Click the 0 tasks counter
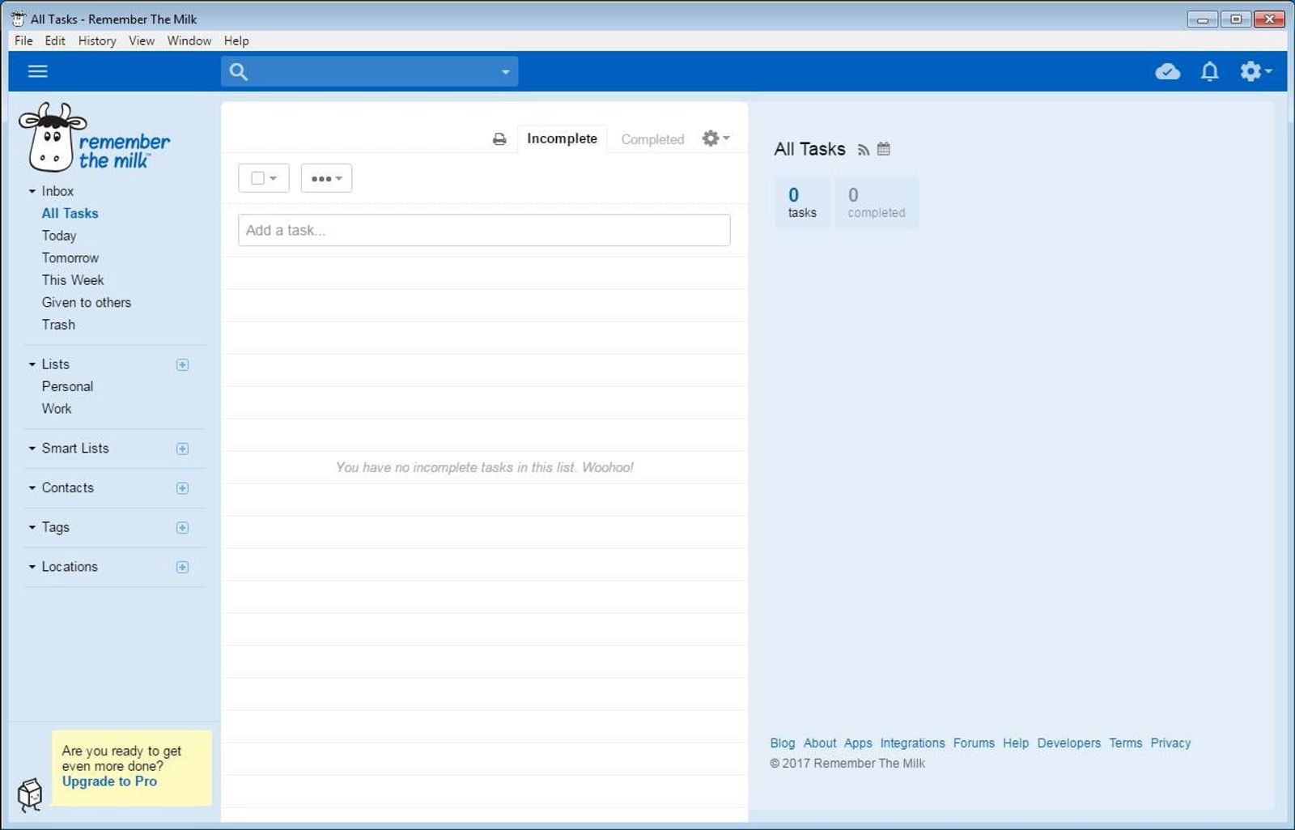This screenshot has width=1295, height=830. (802, 202)
